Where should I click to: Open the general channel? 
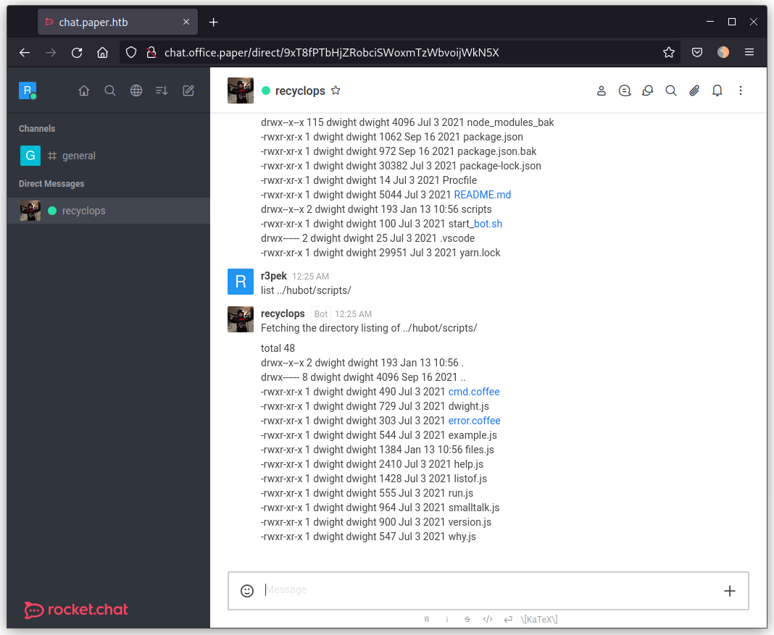(x=78, y=155)
